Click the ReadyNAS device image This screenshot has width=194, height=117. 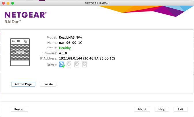pos(20,52)
